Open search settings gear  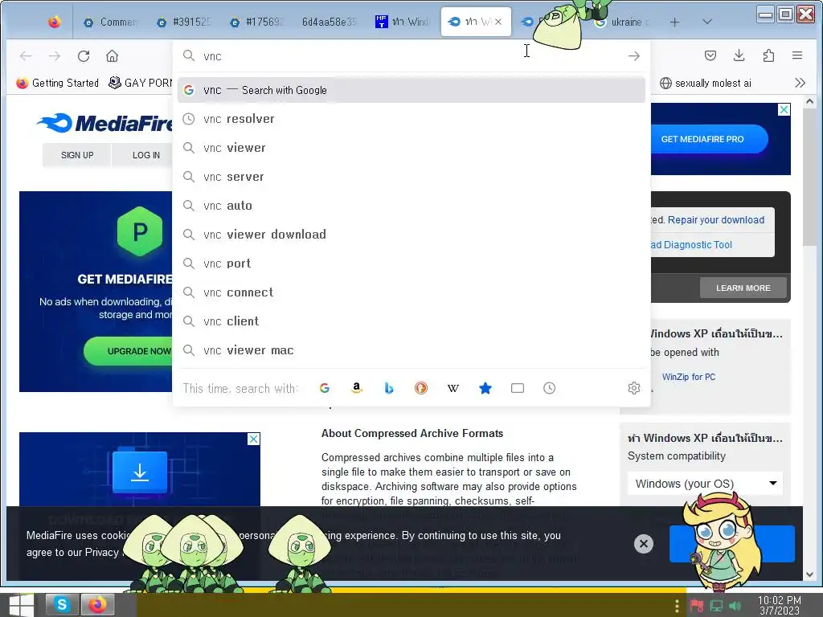(634, 388)
